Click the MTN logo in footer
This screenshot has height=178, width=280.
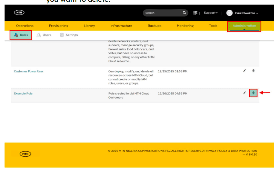(26, 154)
